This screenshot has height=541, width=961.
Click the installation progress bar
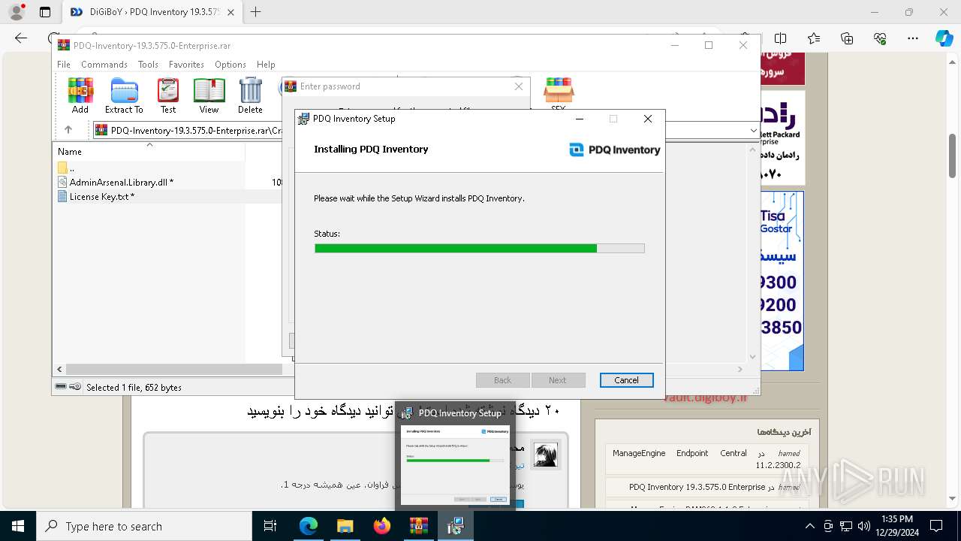pos(479,248)
